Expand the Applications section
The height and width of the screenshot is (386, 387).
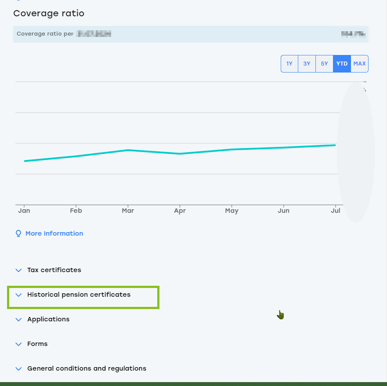[x=48, y=319]
